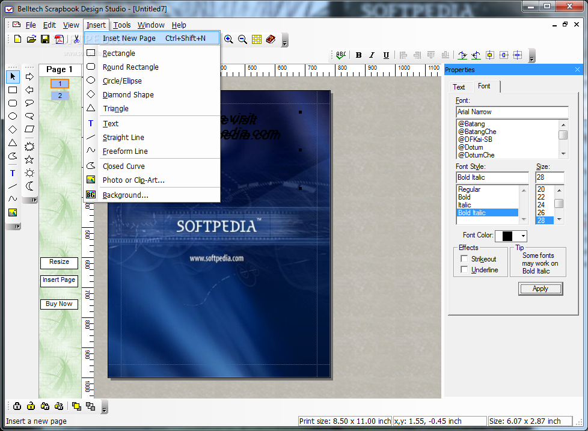Screen dimensions: 588x431
Task: Click the size list scrollbar thumb
Action: click(x=559, y=204)
